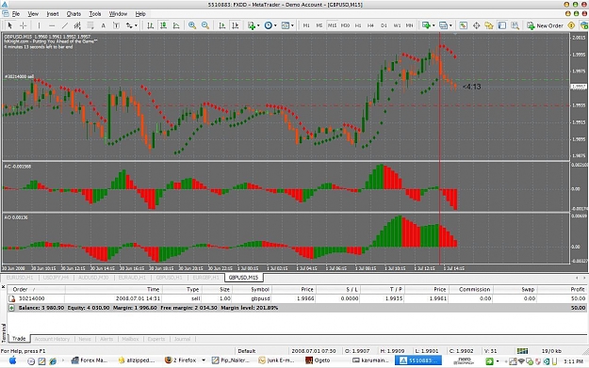Open the Account History terminal tab
This screenshot has width=589, height=368.
click(x=52, y=339)
